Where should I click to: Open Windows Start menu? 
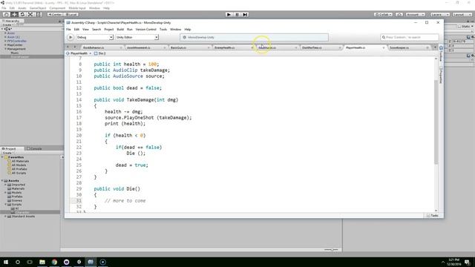(6, 262)
